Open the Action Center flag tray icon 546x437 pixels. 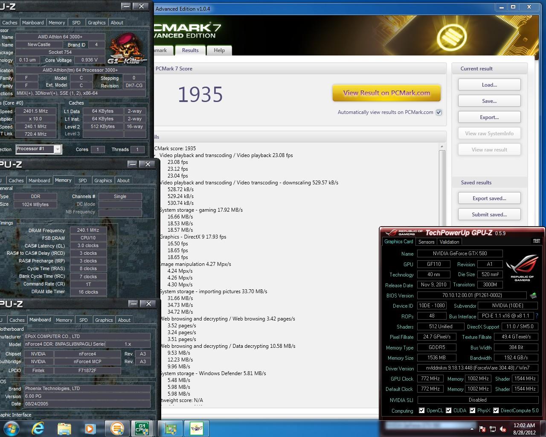coord(482,428)
